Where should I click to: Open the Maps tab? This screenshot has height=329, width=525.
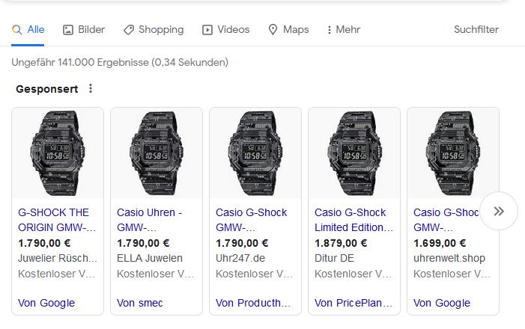tap(288, 30)
